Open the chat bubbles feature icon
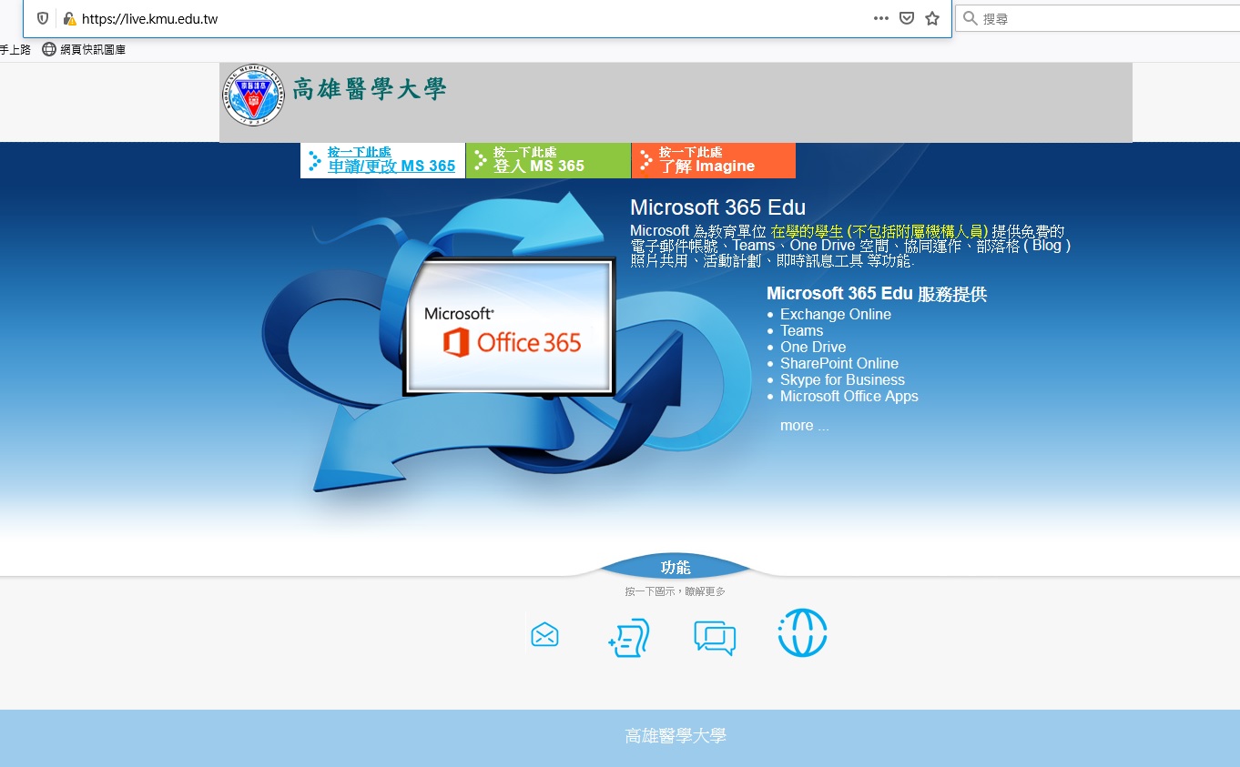1240x767 pixels. tap(715, 638)
